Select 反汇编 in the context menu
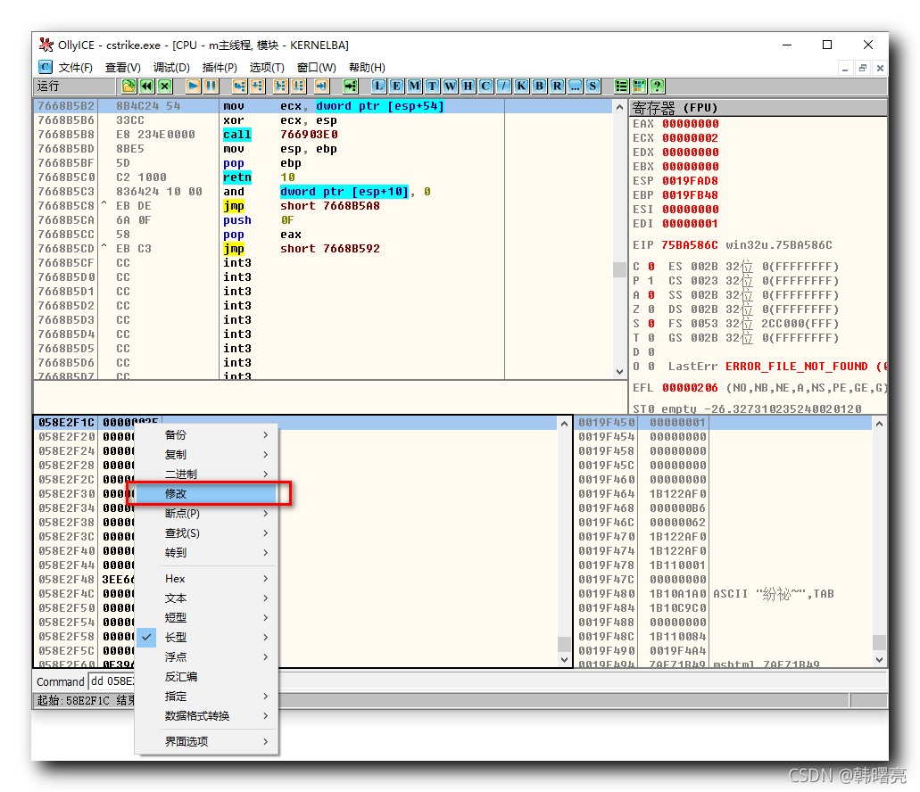The height and width of the screenshot is (792, 920). pyautogui.click(x=206, y=677)
